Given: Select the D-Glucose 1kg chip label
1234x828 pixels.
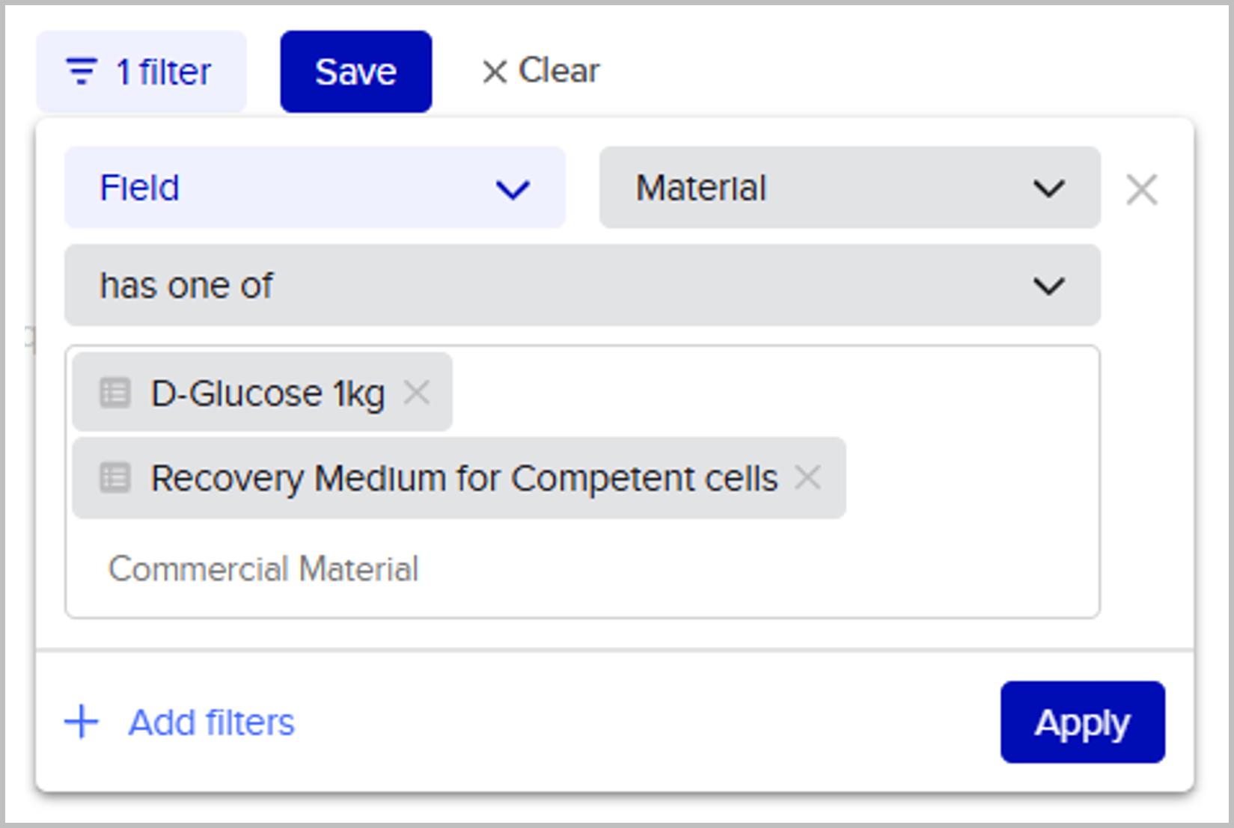Looking at the screenshot, I should 268,393.
